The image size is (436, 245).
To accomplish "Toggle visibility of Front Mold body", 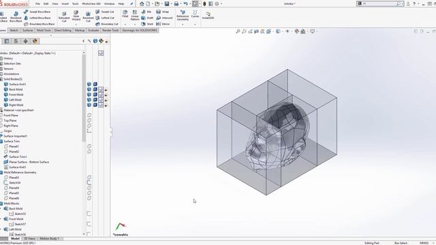I will point(89,95).
